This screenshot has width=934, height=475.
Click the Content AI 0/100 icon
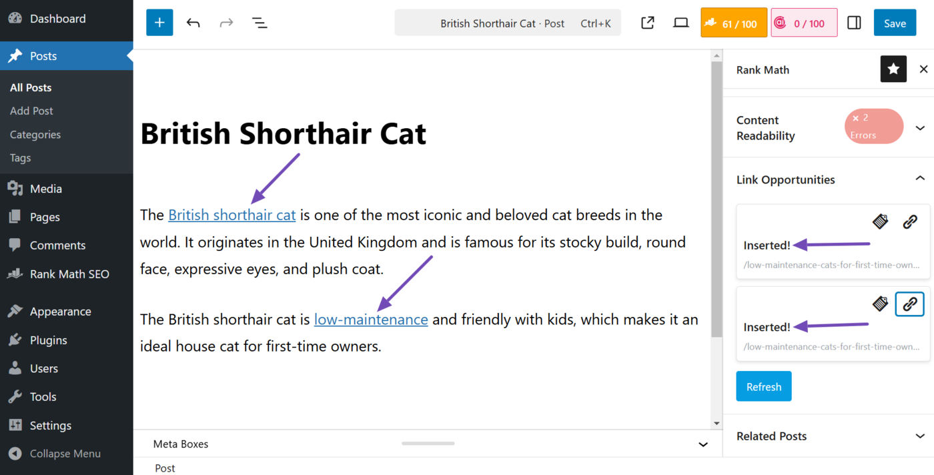(x=804, y=22)
